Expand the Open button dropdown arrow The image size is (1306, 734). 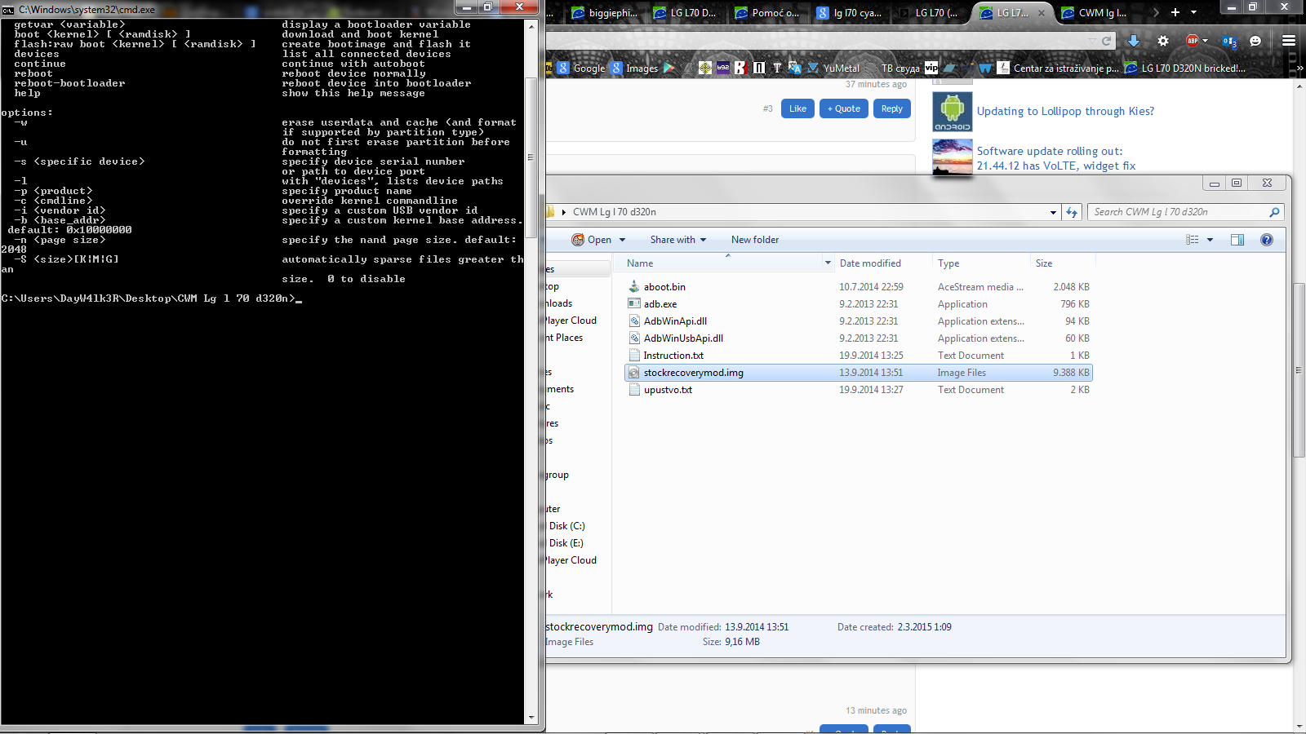click(622, 240)
